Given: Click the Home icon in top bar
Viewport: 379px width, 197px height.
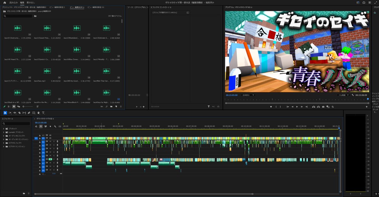Looking at the screenshot, I should pyautogui.click(x=4, y=2).
